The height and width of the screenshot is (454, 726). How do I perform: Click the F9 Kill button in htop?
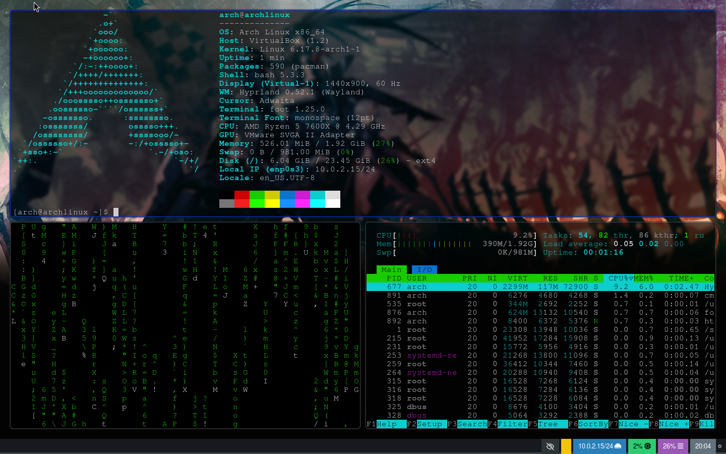click(702, 424)
